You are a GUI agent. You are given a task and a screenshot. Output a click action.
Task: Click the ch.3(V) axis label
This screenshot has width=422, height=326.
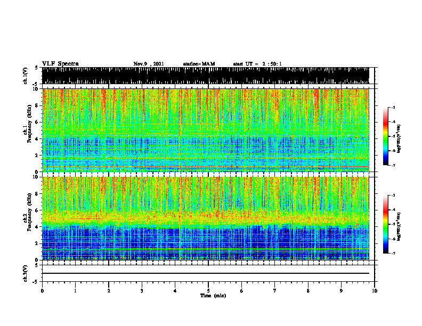point(26,273)
